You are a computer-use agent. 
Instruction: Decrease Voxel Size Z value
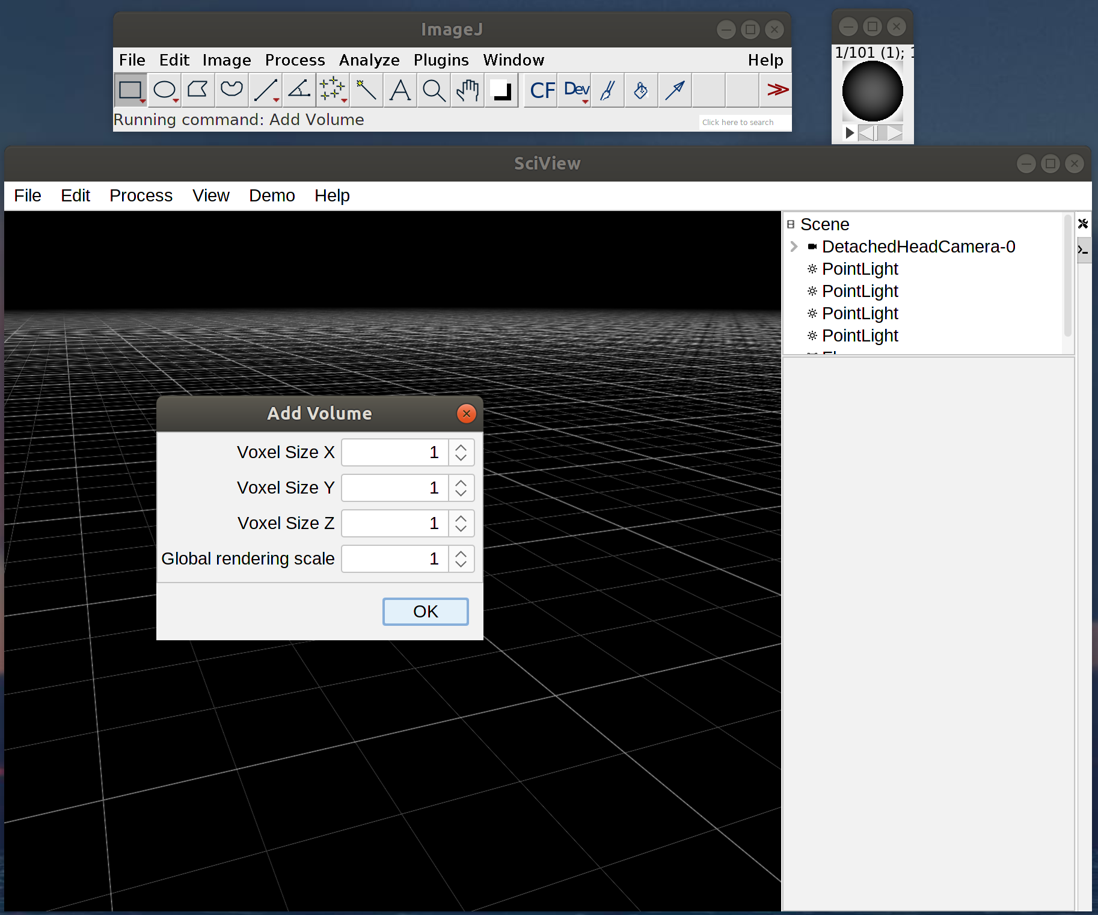(461, 528)
